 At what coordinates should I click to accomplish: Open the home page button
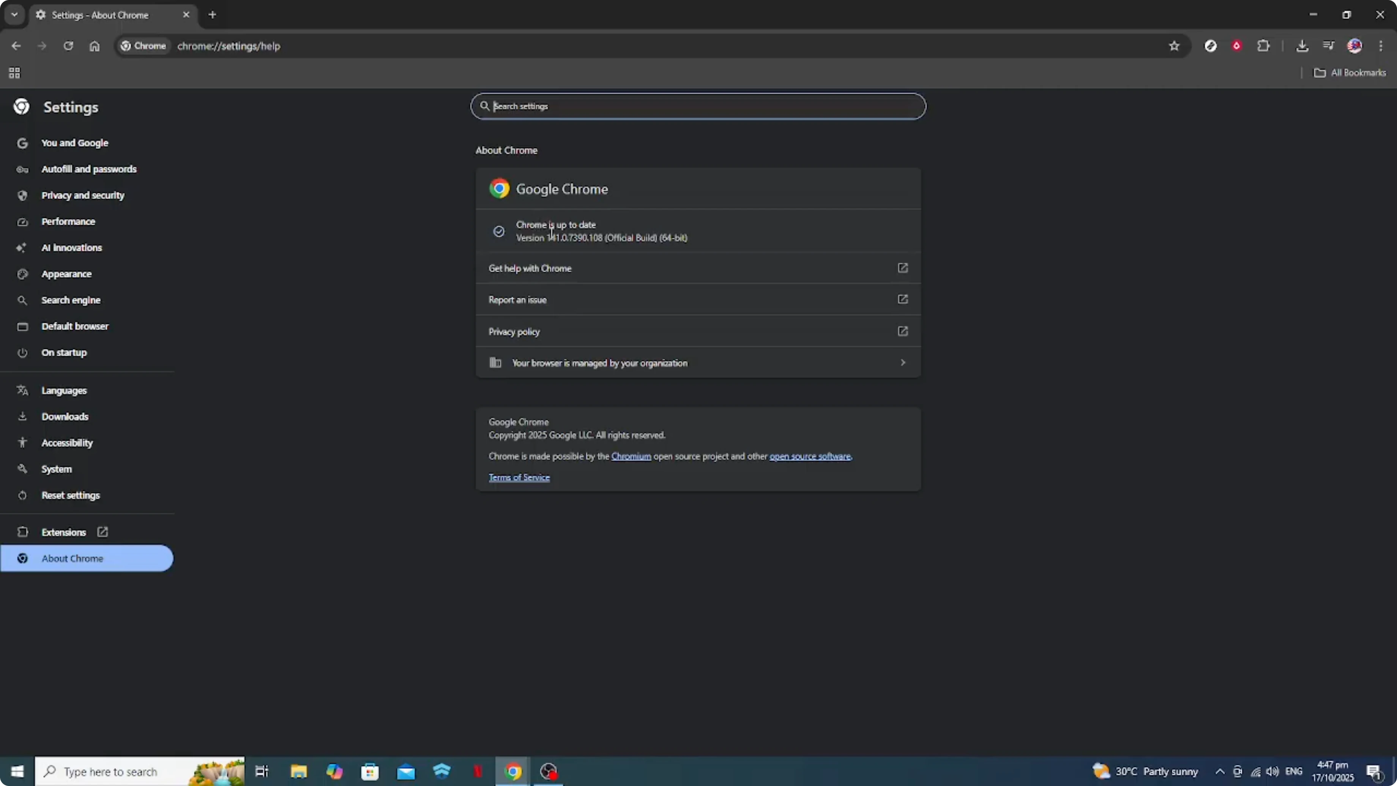[95, 46]
